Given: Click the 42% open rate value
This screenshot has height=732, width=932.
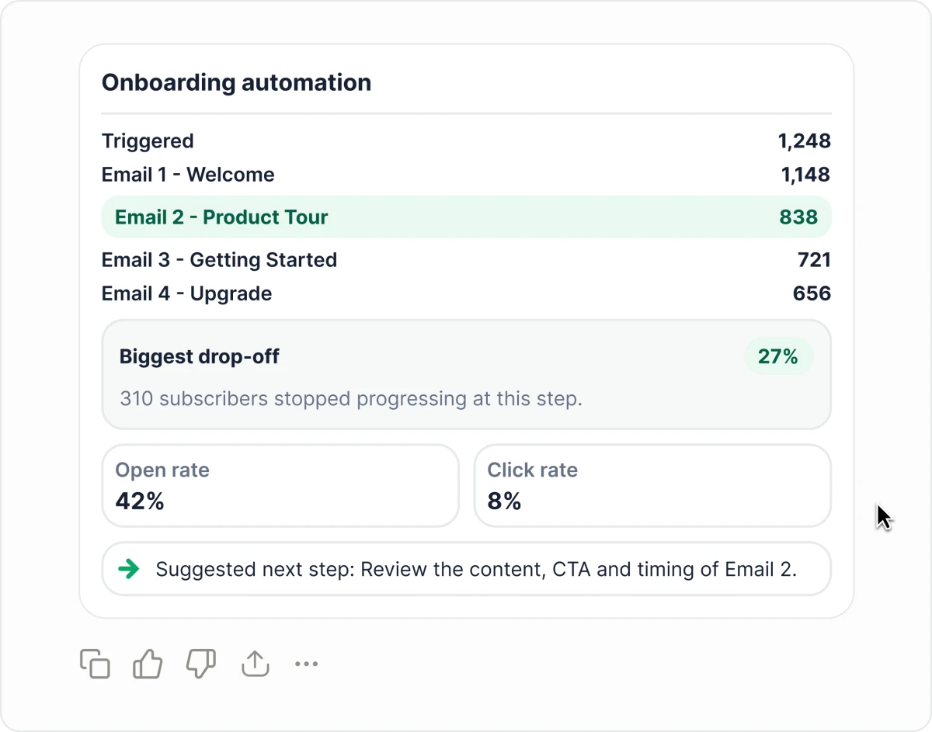Looking at the screenshot, I should click(x=140, y=501).
